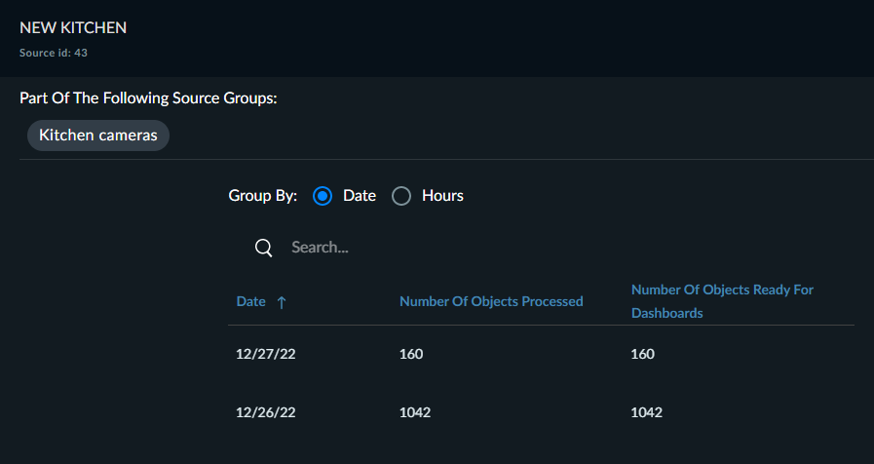Open the Kitchen cameras source group chip
Viewport: 874px width, 464px height.
pyautogui.click(x=98, y=135)
